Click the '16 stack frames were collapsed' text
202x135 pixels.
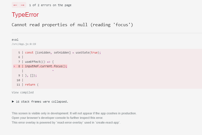click(42, 102)
